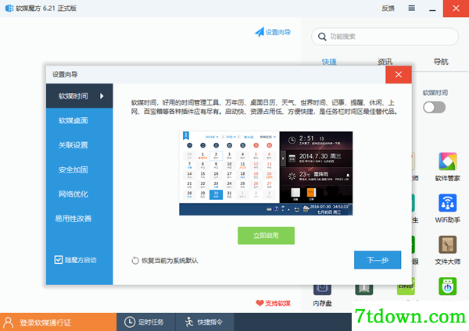The height and width of the screenshot is (331, 469).
Task: Click the 设置向导 paper plane link
Action: point(273,32)
